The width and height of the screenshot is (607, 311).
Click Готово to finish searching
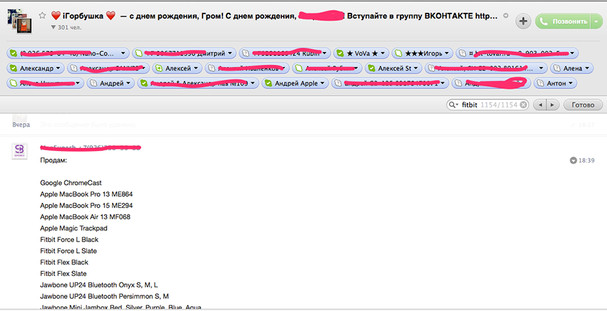pos(583,105)
